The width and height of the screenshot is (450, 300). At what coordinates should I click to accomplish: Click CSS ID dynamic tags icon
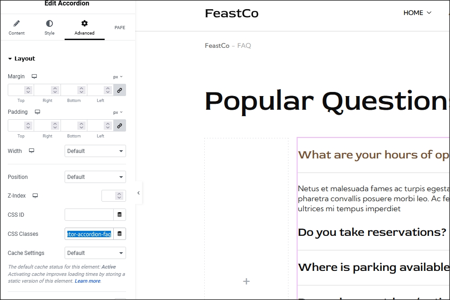[x=120, y=215]
